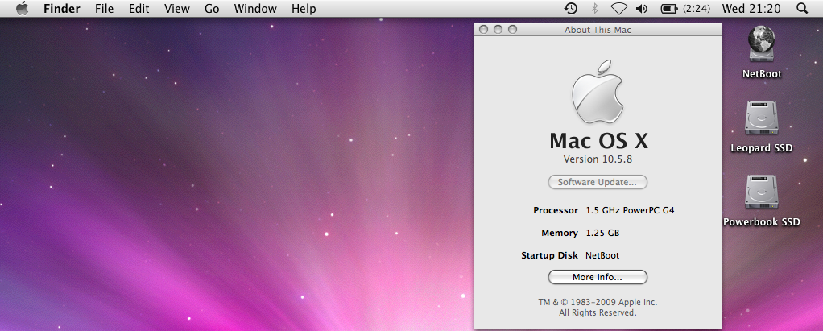Click the Bluetooth status icon
The image size is (823, 331).
pos(594,8)
